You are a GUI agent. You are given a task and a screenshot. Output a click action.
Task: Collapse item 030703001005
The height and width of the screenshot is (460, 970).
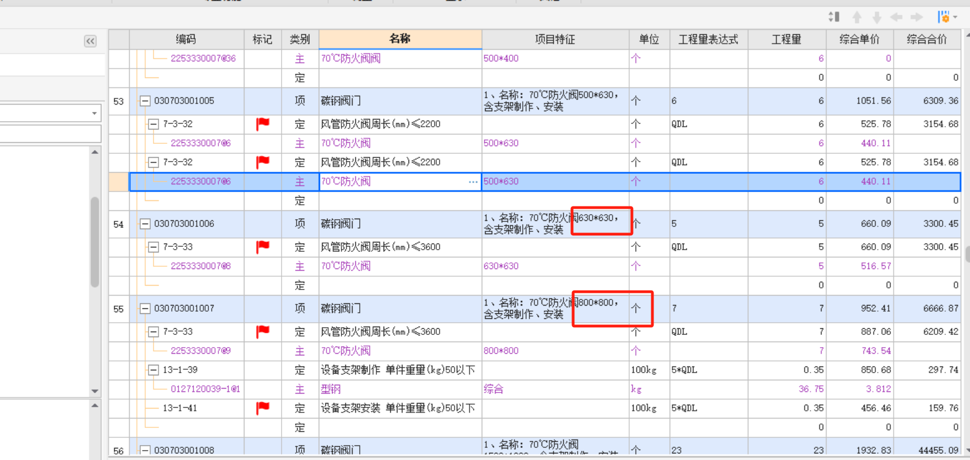pos(145,101)
